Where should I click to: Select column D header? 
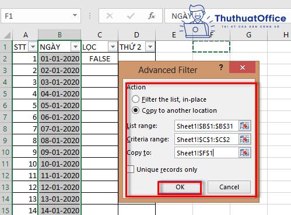point(136,35)
